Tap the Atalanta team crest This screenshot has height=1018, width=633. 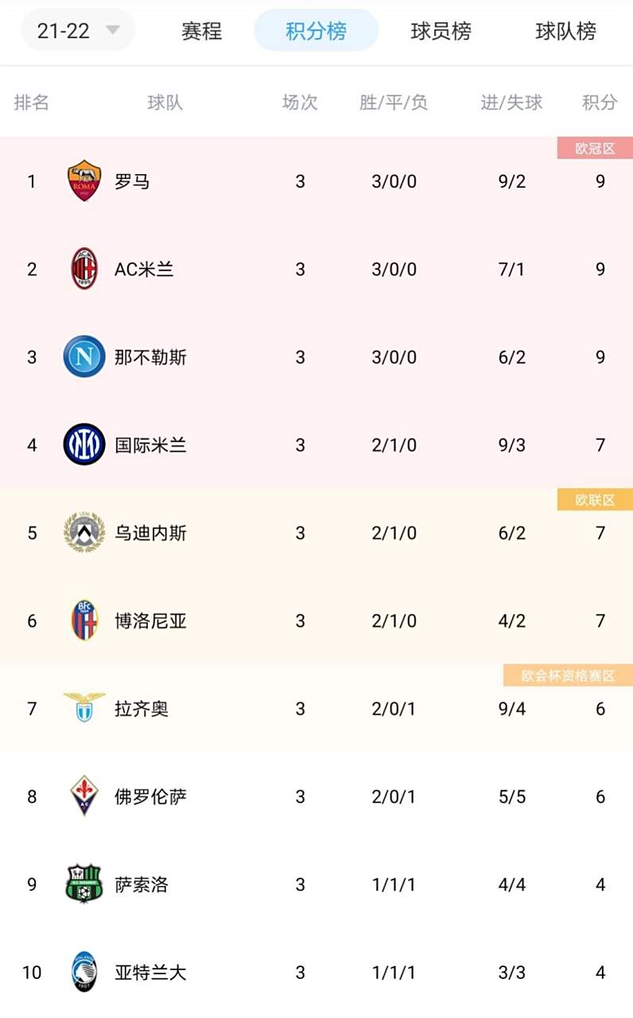84,972
